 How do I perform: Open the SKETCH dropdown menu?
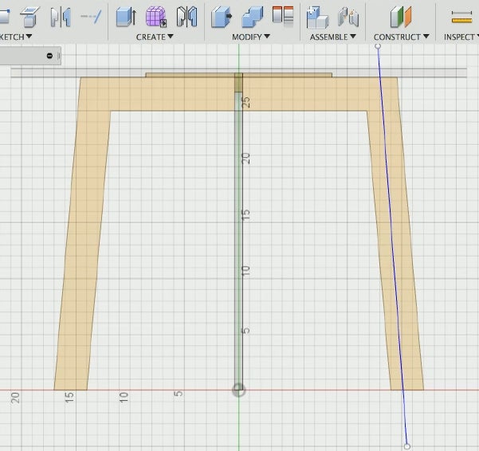point(15,37)
